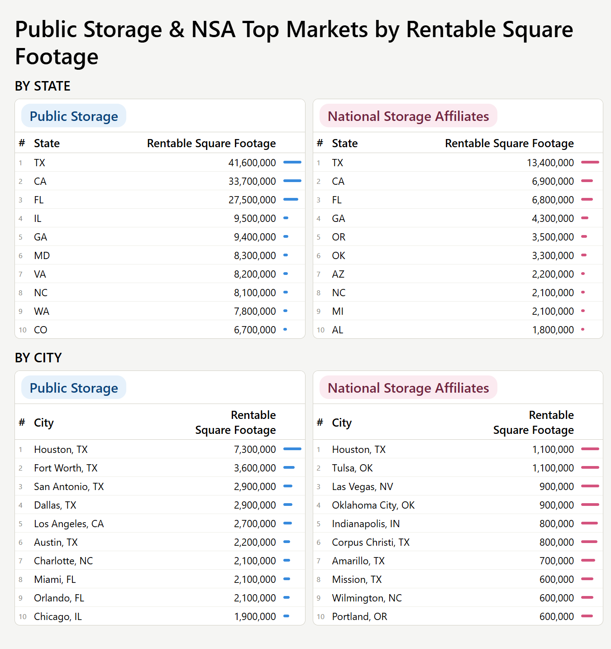Image resolution: width=611 pixels, height=649 pixels.
Task: Select the 'WA' state cell
Action: [42, 311]
